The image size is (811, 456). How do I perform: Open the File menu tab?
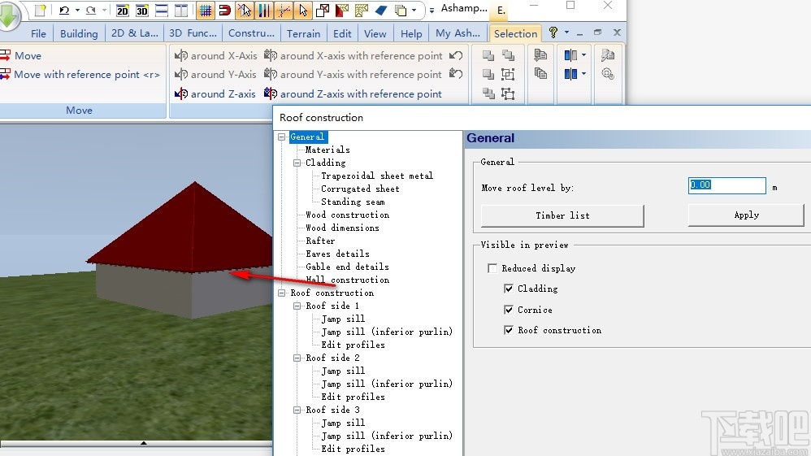[38, 33]
